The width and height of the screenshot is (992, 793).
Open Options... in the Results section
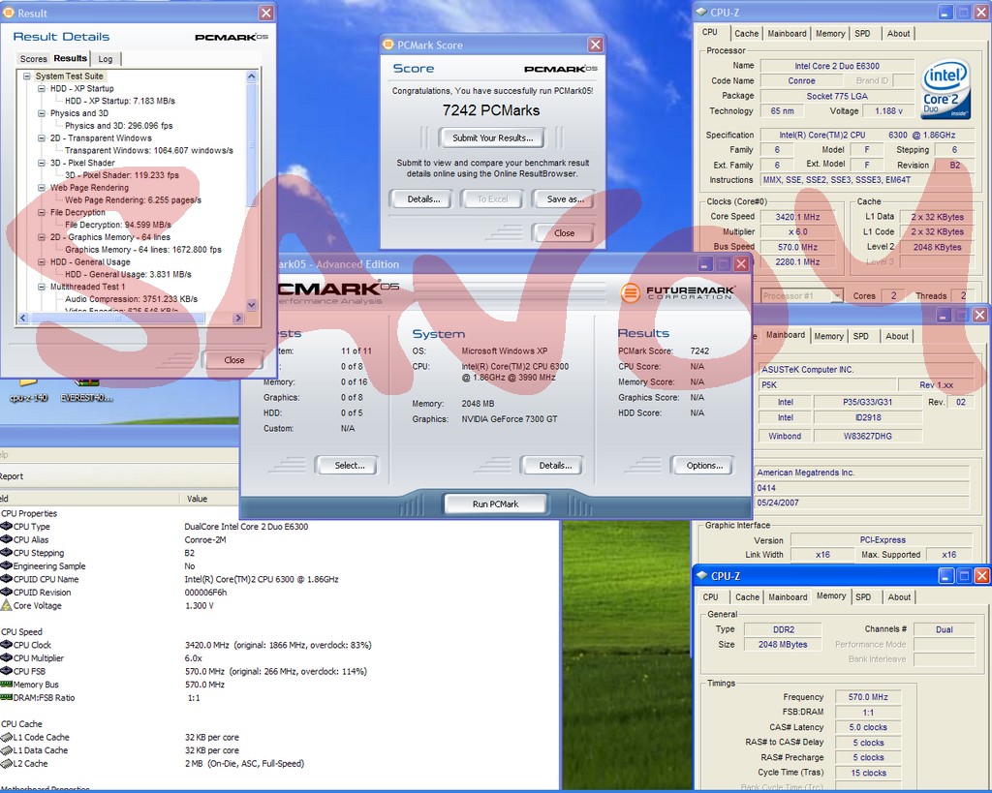704,466
